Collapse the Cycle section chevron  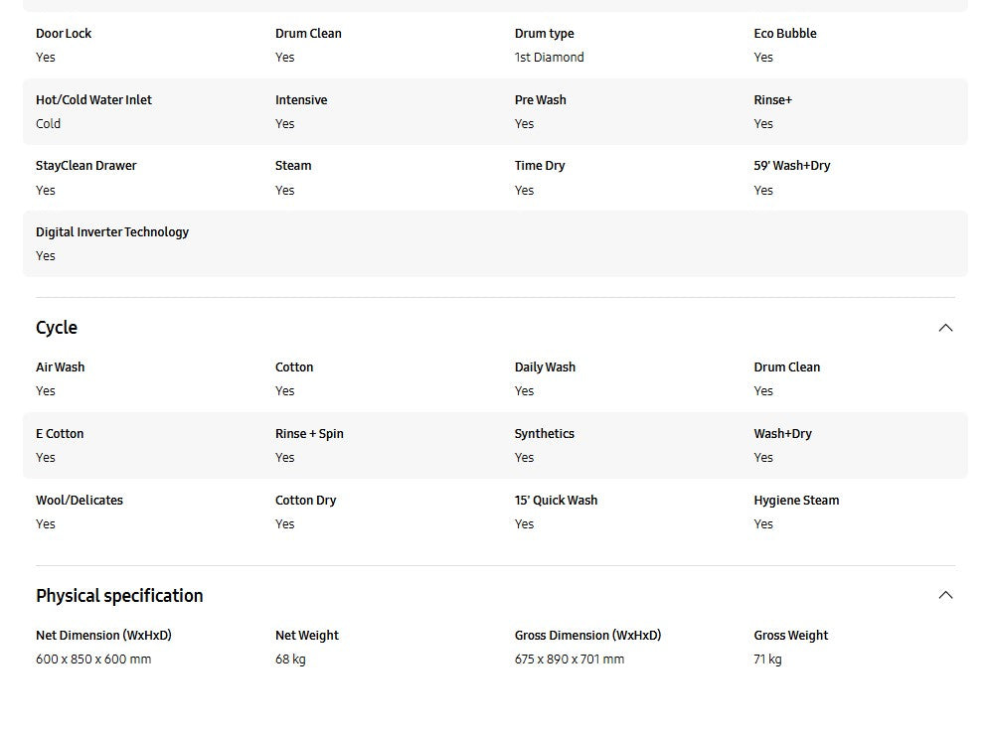(x=945, y=328)
